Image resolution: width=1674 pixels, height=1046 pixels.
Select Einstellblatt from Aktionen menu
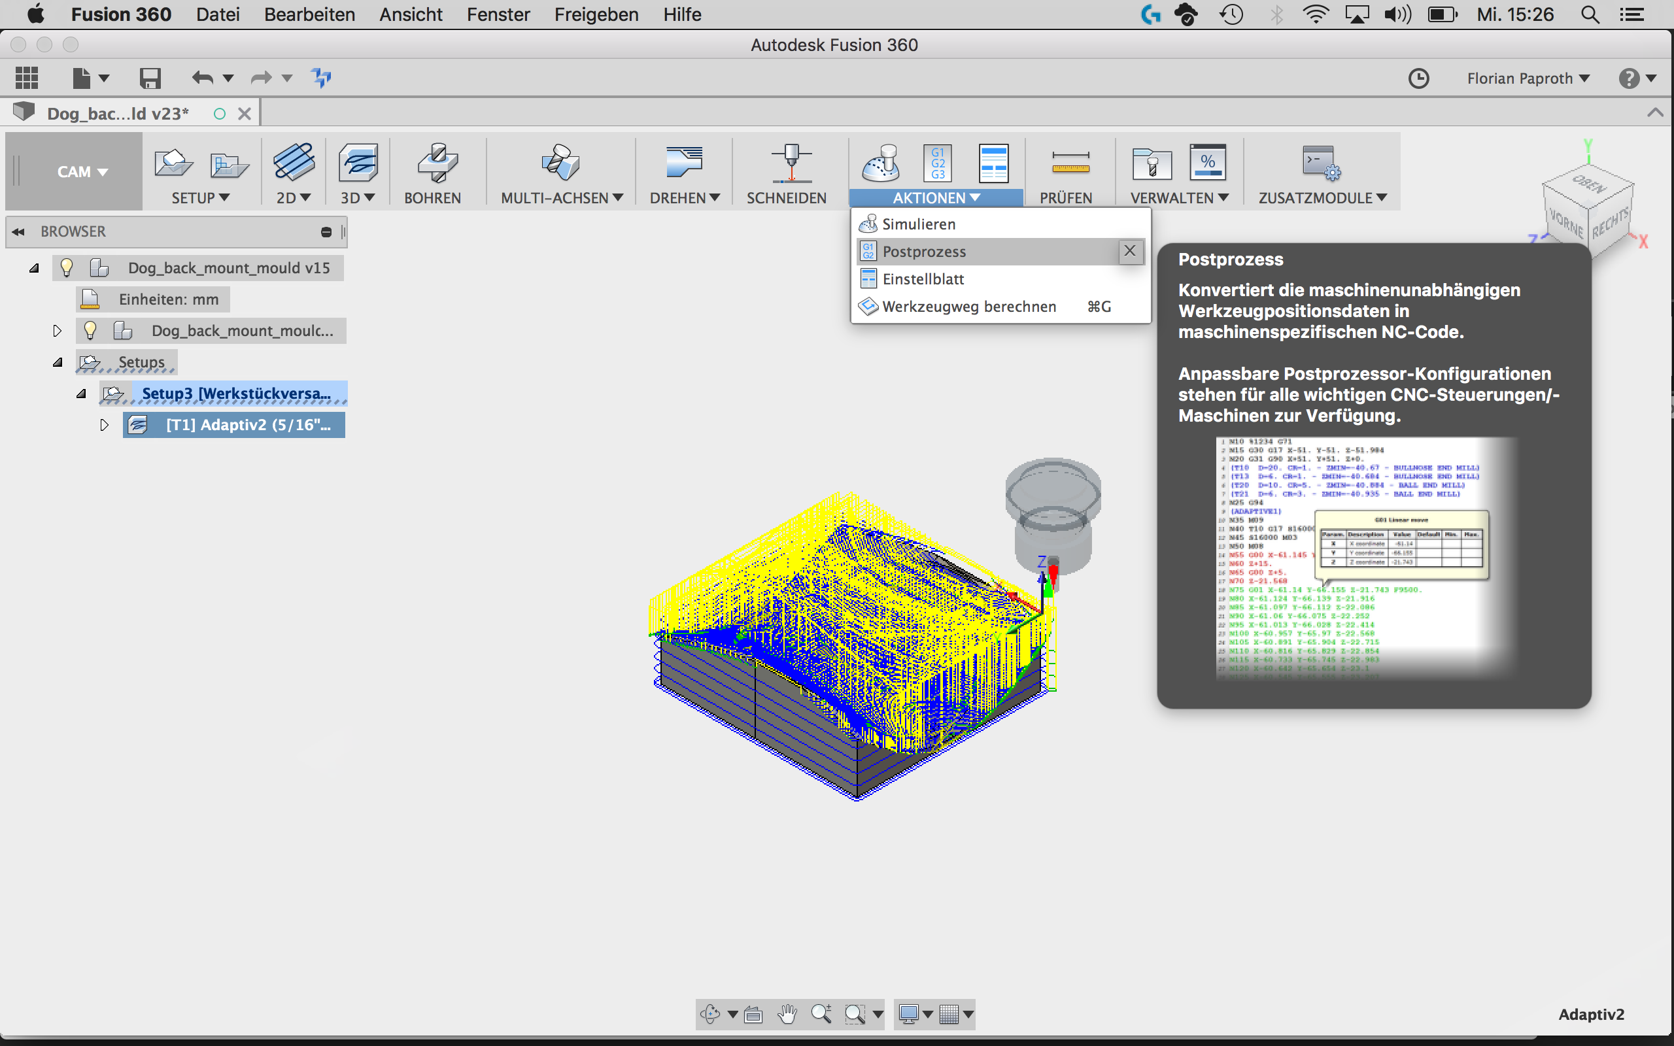pyautogui.click(x=923, y=278)
